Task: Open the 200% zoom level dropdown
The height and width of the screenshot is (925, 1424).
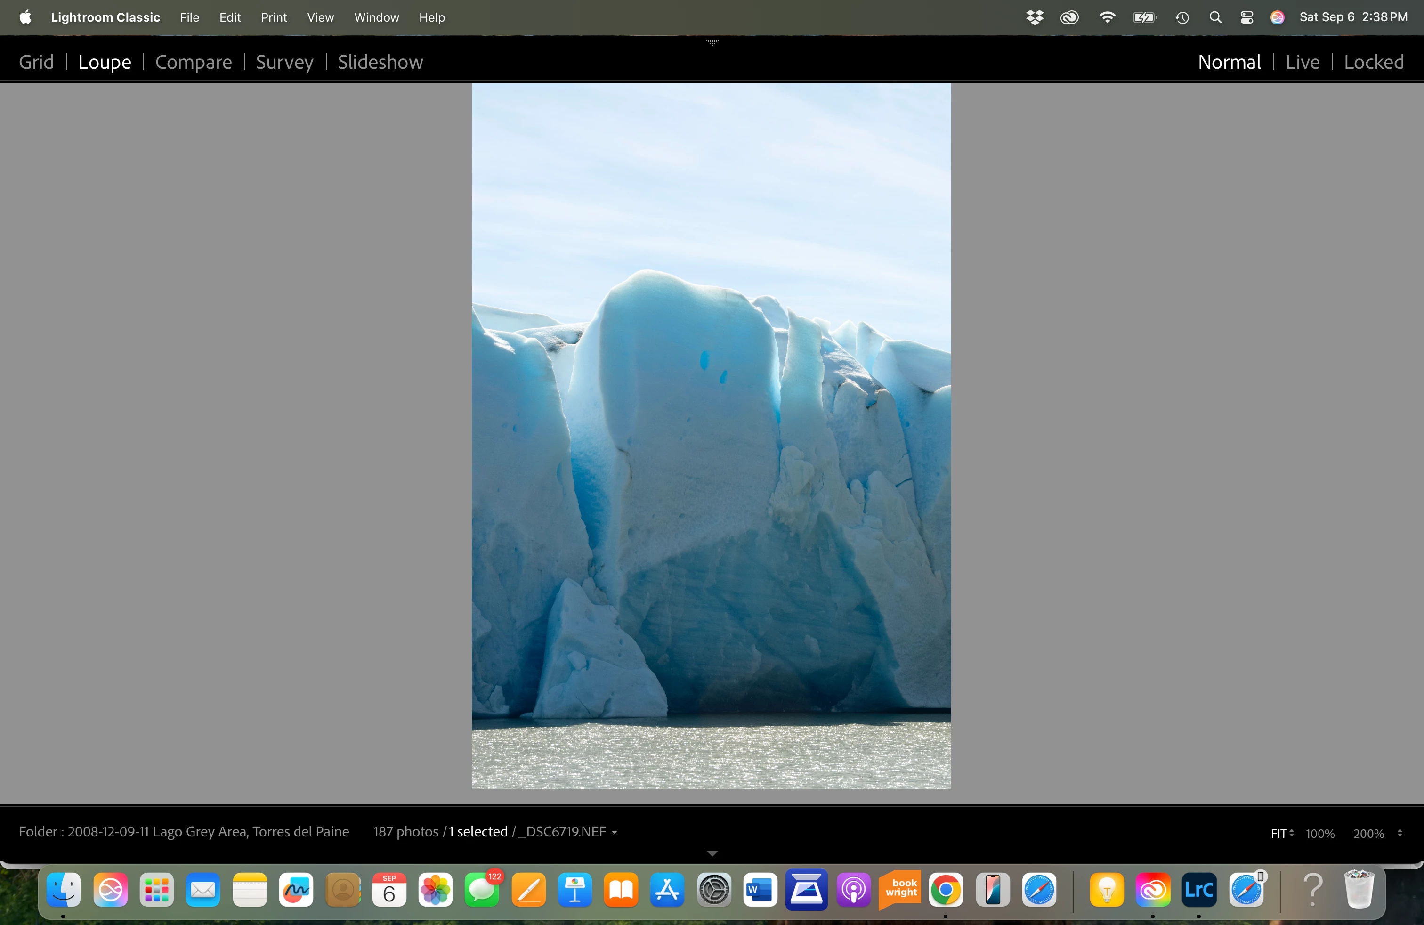Action: (x=1400, y=833)
